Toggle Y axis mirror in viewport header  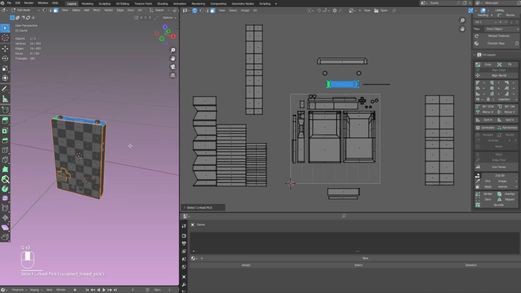145,17
